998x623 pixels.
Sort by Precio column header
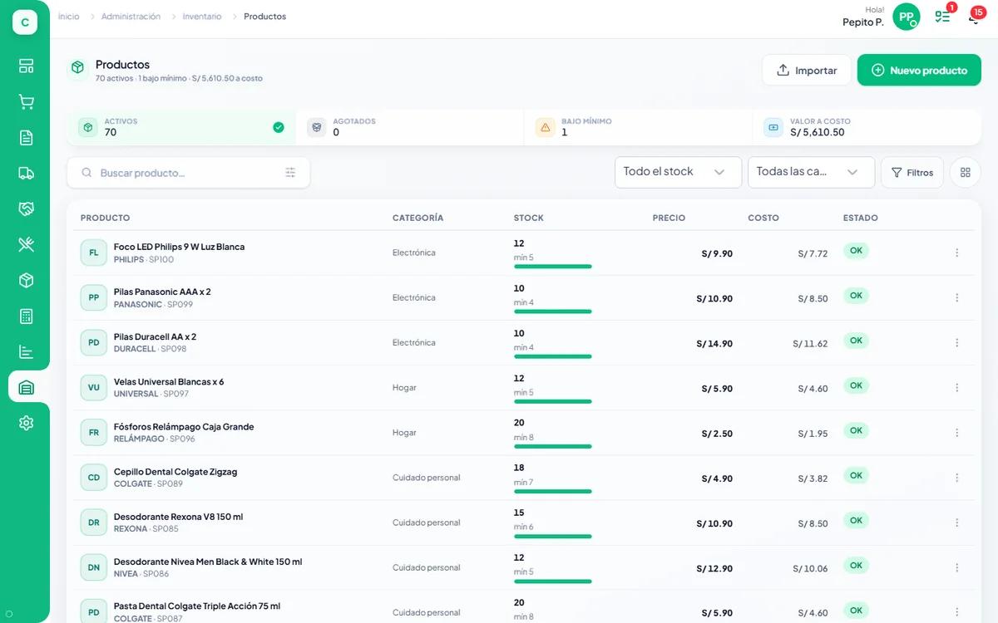tap(669, 218)
